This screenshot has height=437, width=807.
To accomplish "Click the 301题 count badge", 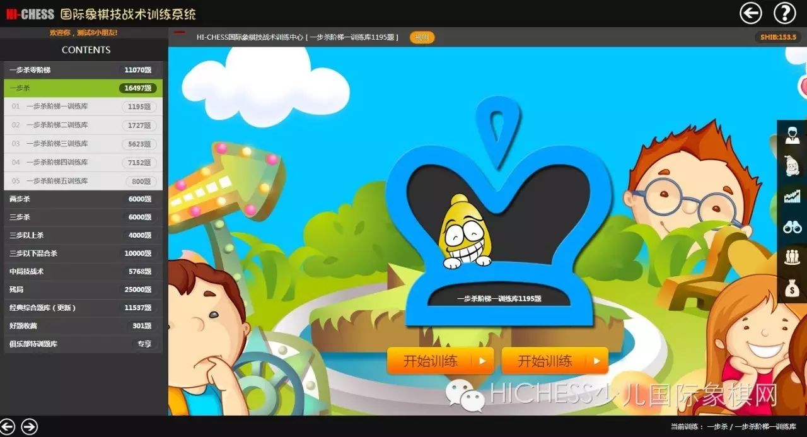I will [141, 326].
